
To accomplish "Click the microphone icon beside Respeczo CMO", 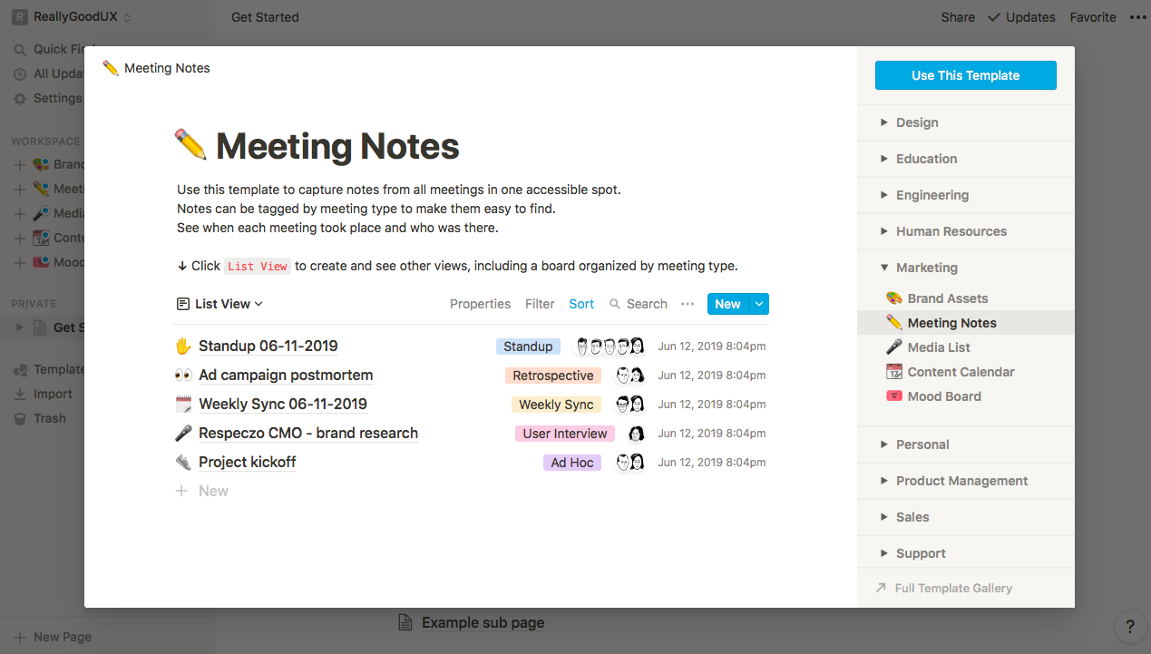I will coord(183,434).
